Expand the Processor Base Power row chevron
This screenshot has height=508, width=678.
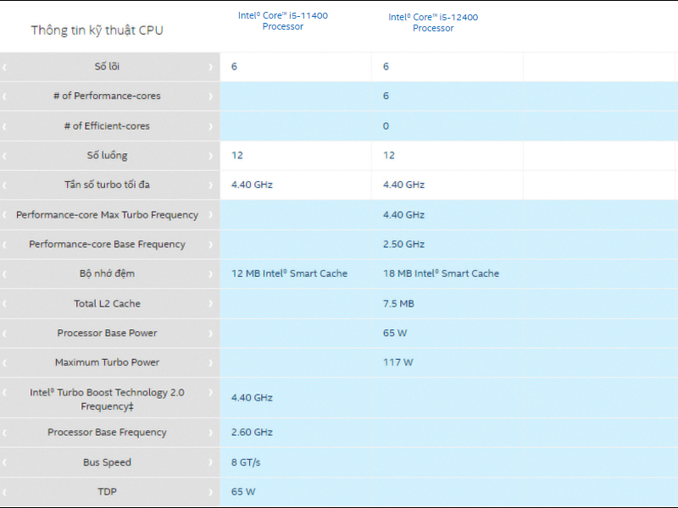[x=211, y=334]
